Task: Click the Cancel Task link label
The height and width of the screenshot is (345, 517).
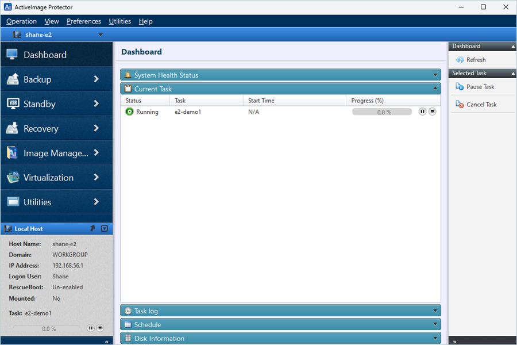Action: click(x=481, y=104)
